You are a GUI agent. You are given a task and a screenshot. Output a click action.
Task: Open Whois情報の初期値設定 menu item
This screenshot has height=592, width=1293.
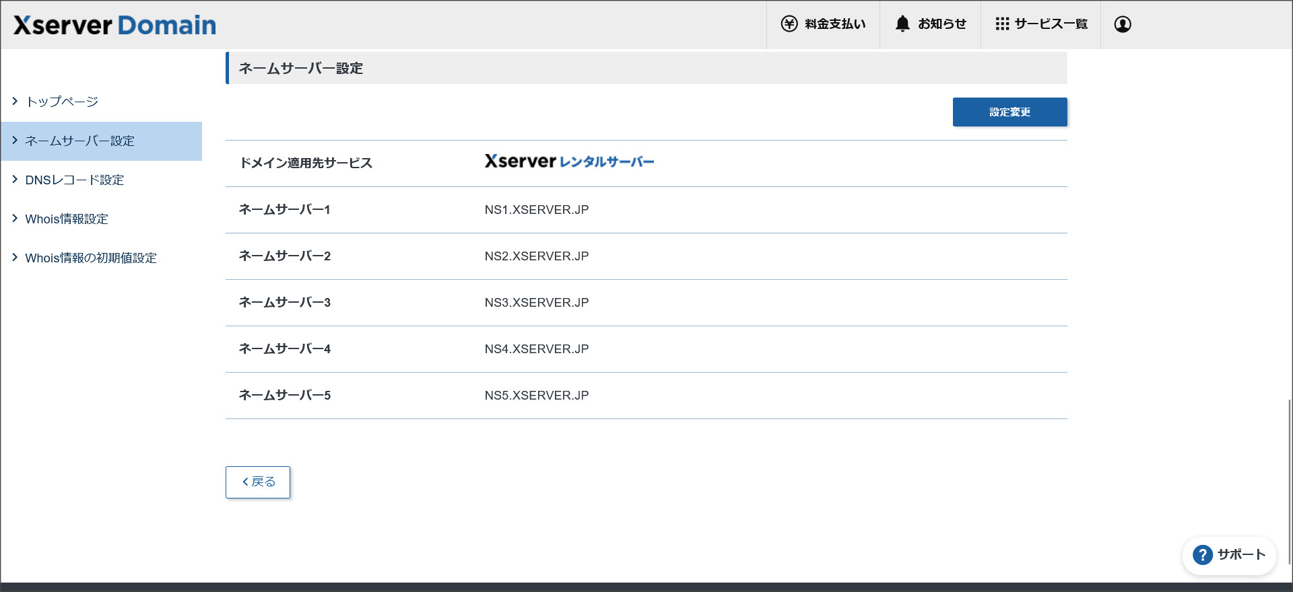click(x=90, y=258)
